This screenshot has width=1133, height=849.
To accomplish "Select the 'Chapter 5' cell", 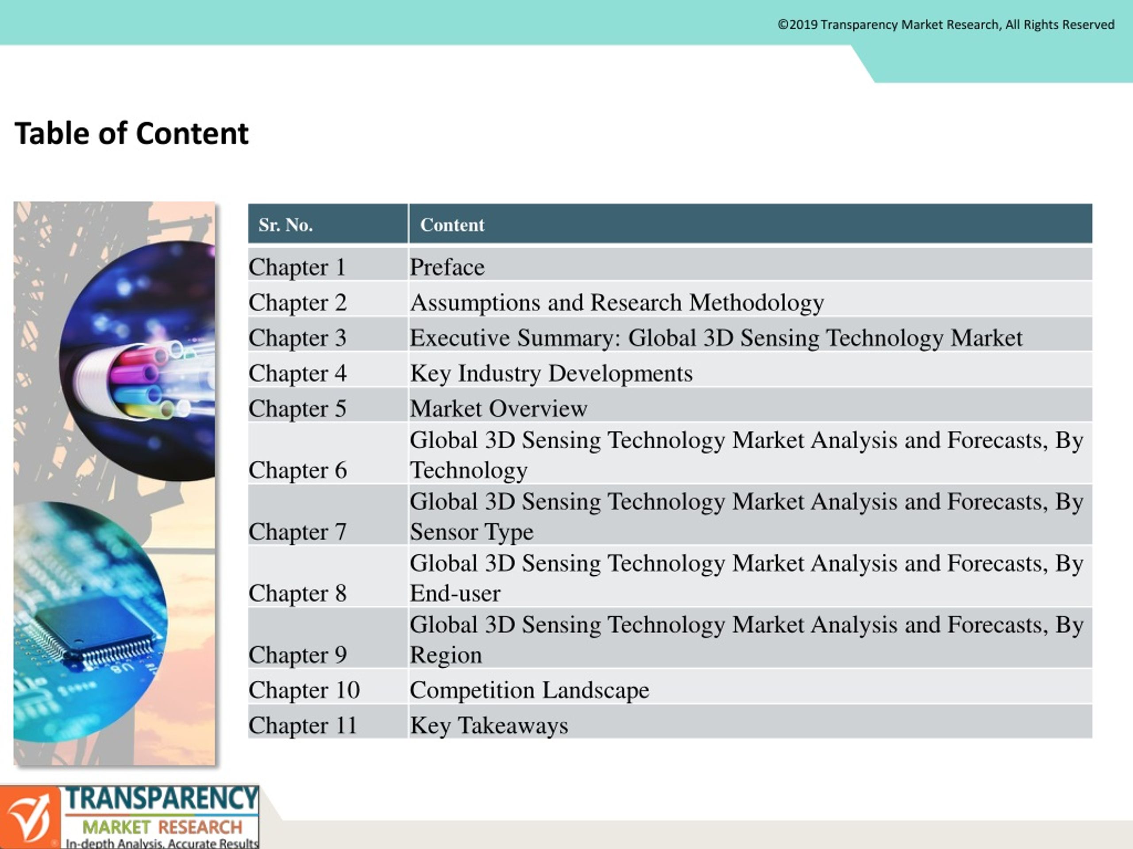I will coord(328,405).
